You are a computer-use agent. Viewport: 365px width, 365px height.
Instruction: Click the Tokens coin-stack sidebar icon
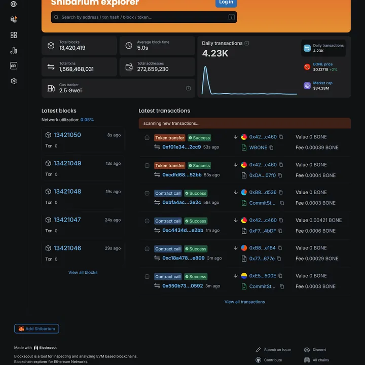tap(14, 20)
